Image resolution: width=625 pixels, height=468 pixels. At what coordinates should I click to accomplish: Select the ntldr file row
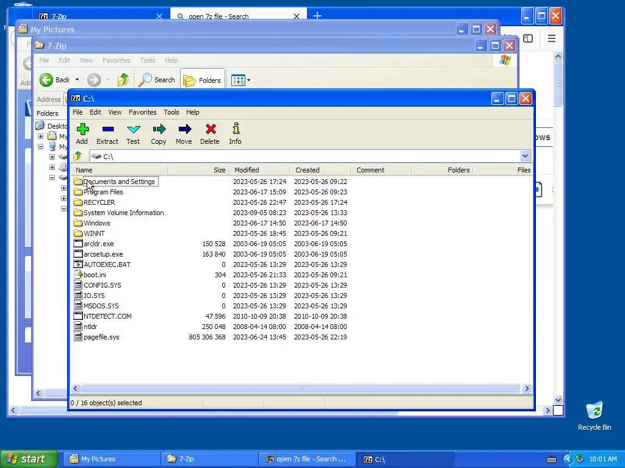[x=302, y=327]
